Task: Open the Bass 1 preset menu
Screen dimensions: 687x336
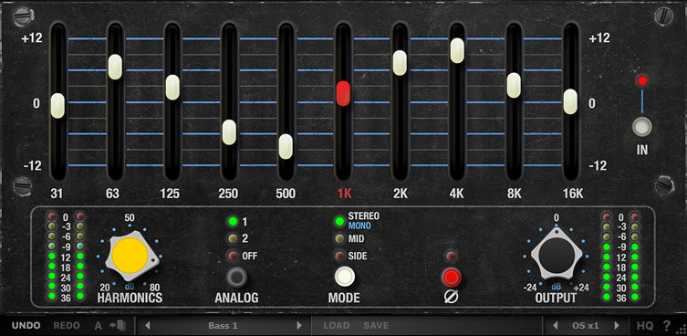Action: tap(223, 325)
